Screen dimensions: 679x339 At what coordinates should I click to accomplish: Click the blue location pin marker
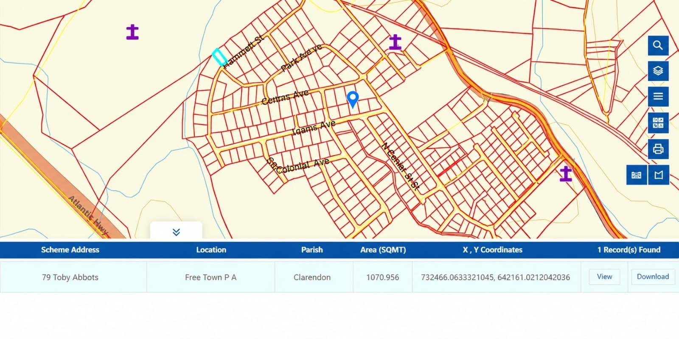353,100
